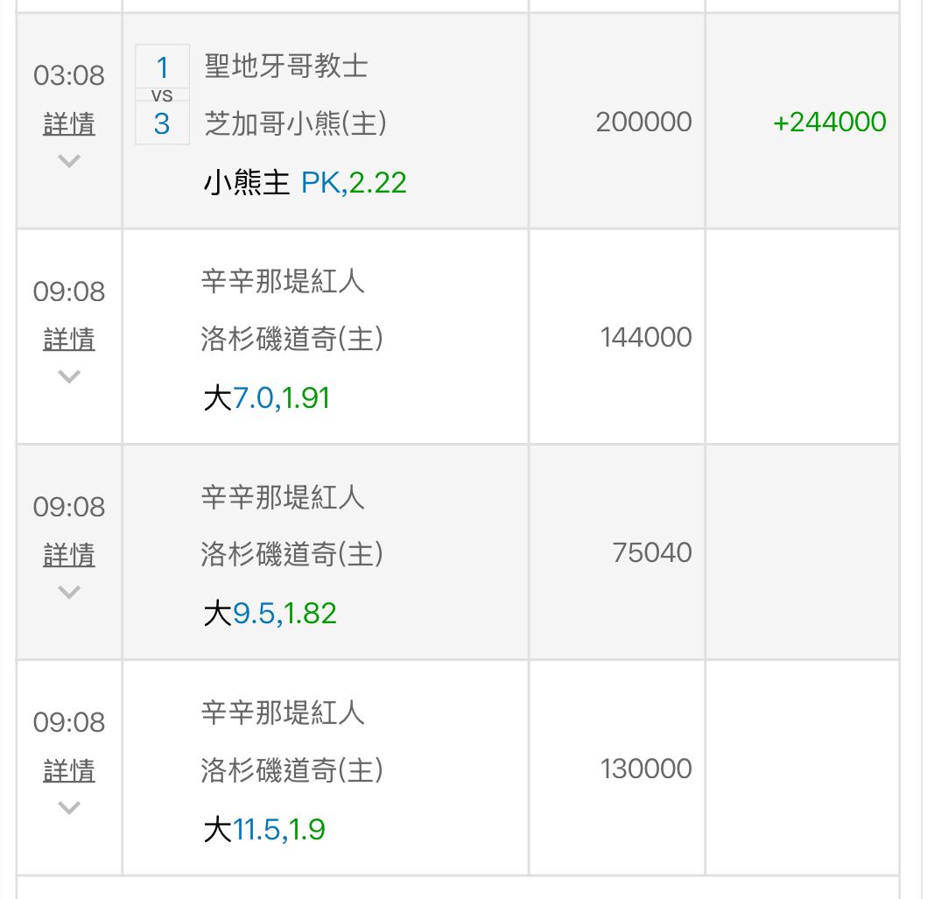Image resolution: width=934 pixels, height=899 pixels.
Task: Select the 聖地牙哥教士 team name
Action: (x=286, y=67)
